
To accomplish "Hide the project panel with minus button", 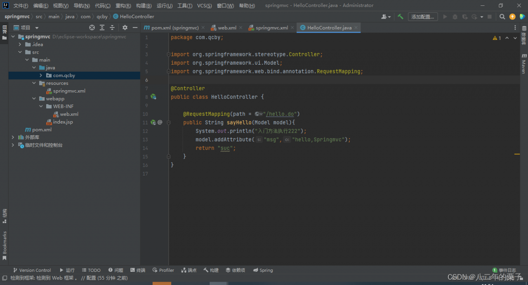I will (x=135, y=28).
